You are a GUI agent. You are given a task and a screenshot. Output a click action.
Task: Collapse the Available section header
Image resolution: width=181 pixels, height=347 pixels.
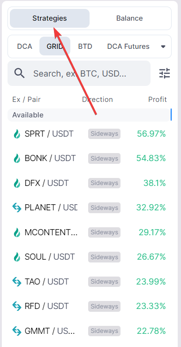click(x=89, y=115)
